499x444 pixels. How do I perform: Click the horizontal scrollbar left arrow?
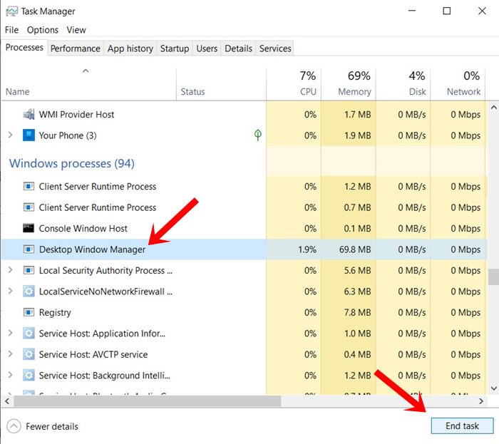(7, 401)
